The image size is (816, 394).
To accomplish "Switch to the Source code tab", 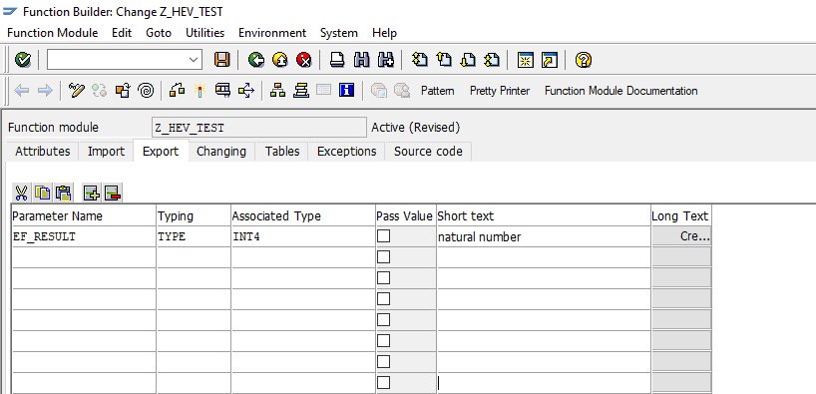I will [428, 152].
